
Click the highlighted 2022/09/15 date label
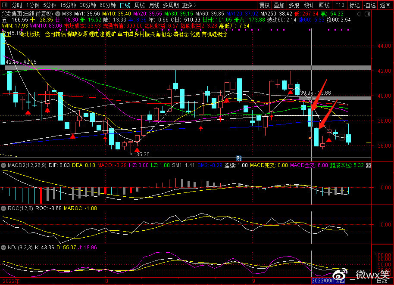tap(328, 281)
